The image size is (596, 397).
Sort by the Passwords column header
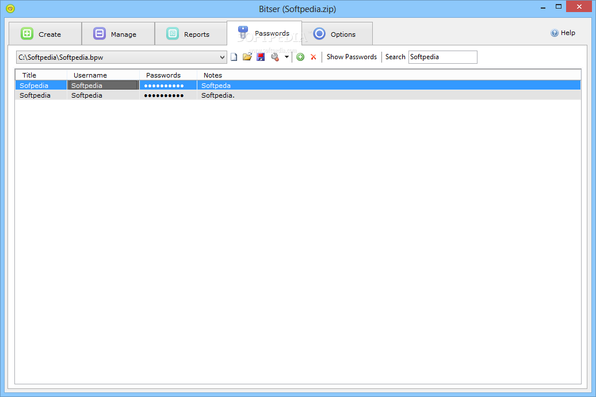point(168,75)
